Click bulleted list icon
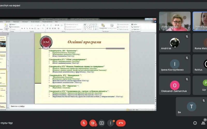 [x=47, y=25]
